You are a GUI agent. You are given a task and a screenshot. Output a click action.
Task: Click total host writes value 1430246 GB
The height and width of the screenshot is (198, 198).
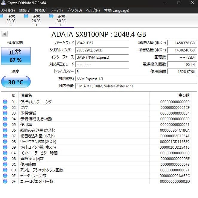[x=182, y=50]
